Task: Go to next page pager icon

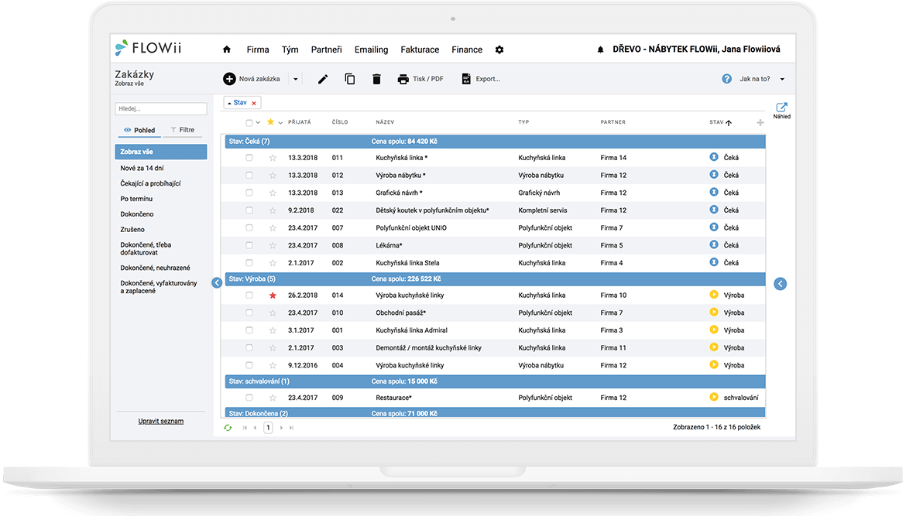Action: [x=281, y=428]
